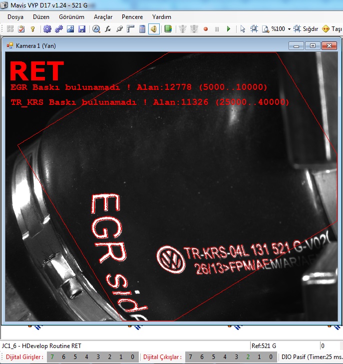Click the green book icon
This screenshot has height=364, width=343.
tap(168, 29)
